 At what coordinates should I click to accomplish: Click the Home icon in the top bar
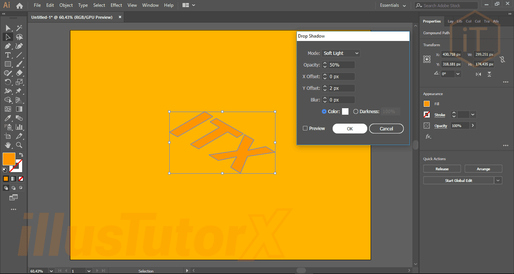20,6
